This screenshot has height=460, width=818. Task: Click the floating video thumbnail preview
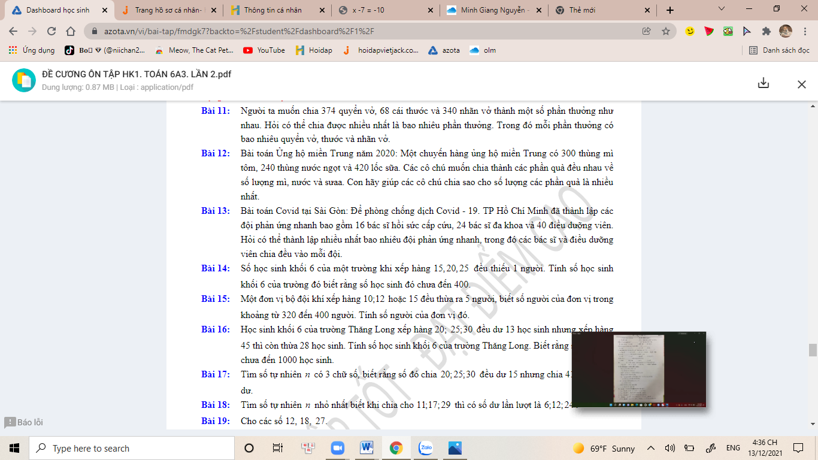click(x=639, y=370)
